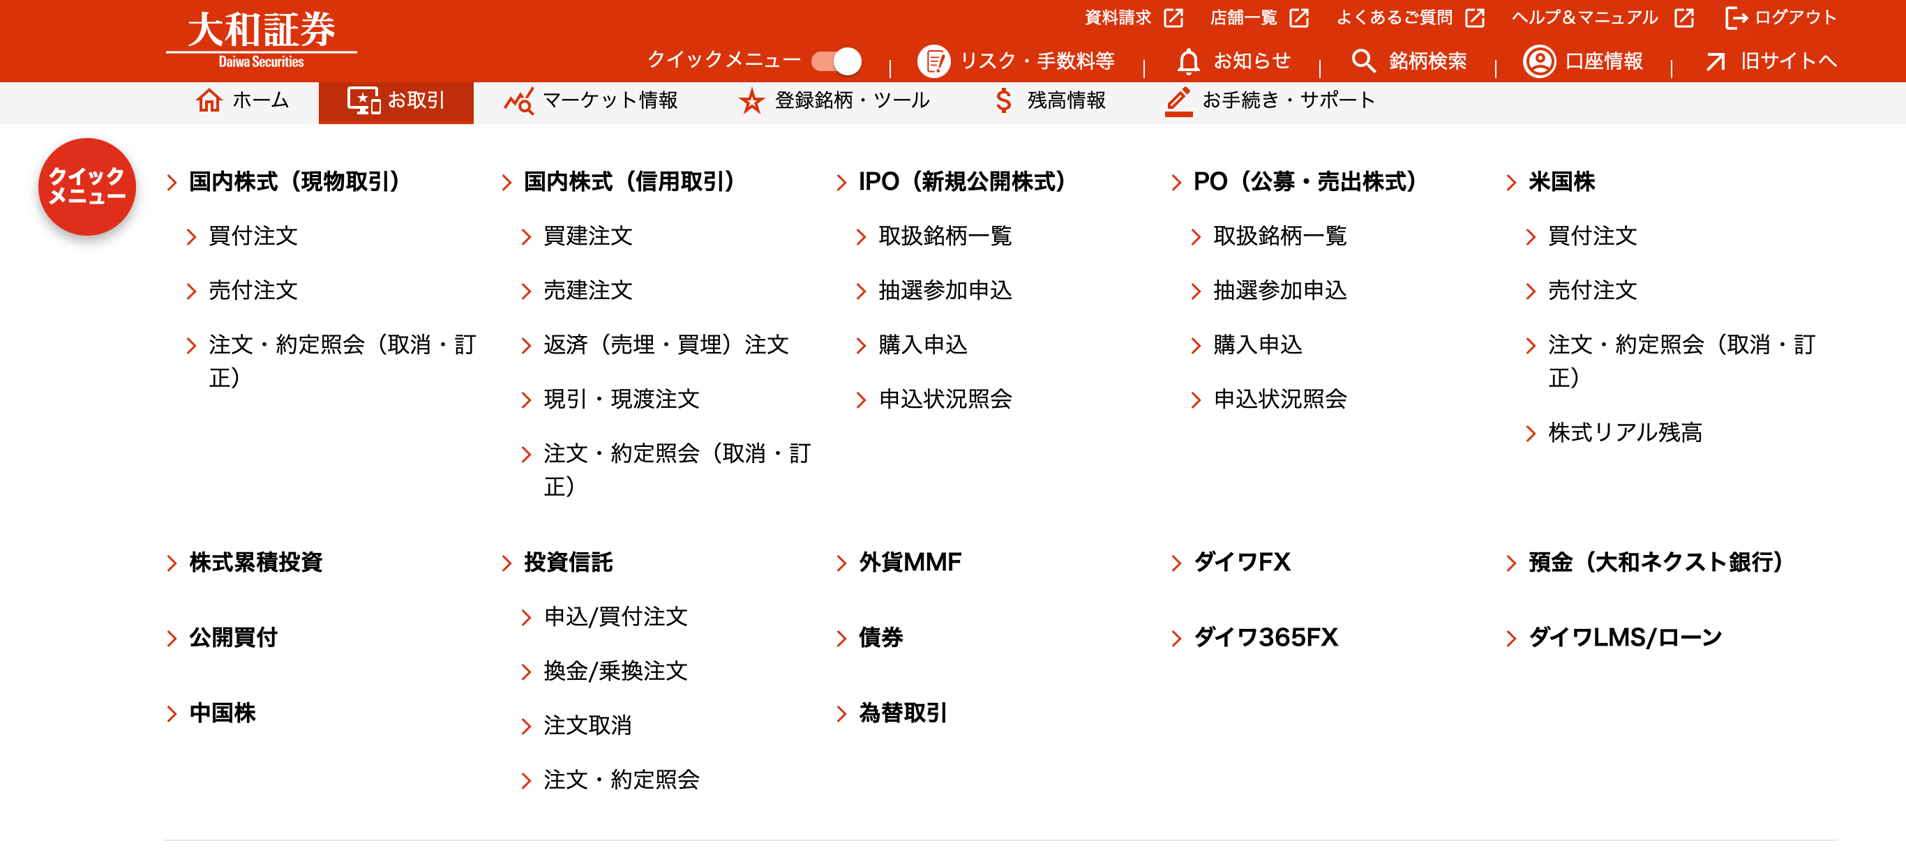Click the 登録銘柄・ツール star icon
1906x866 pixels.
click(752, 100)
